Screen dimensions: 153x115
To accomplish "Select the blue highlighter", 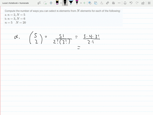I will (71, 2).
